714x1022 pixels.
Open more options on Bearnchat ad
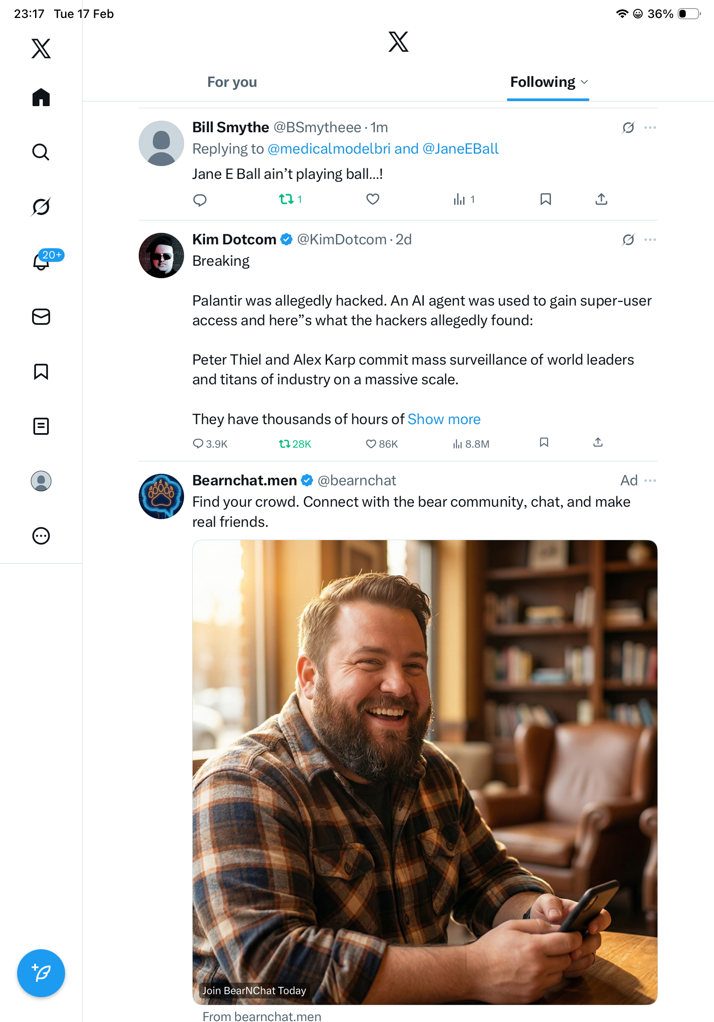(x=650, y=481)
